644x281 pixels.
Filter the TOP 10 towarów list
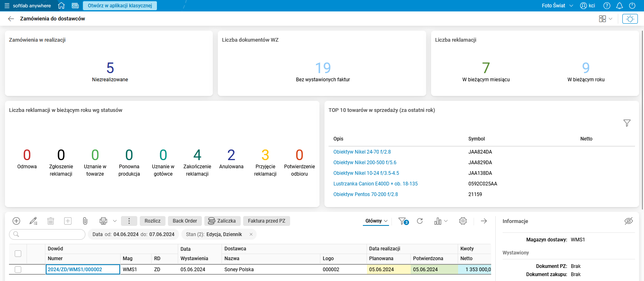[x=627, y=123]
